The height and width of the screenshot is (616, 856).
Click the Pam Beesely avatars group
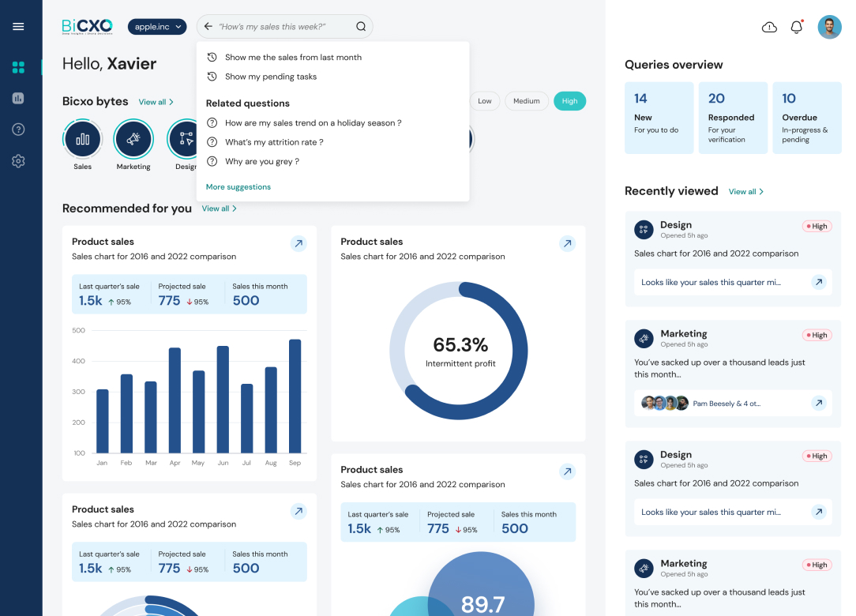pos(664,403)
